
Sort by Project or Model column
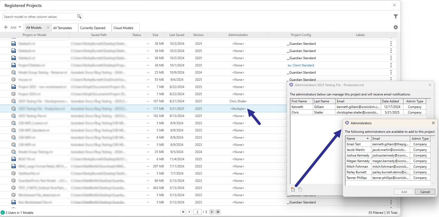(x=34, y=35)
